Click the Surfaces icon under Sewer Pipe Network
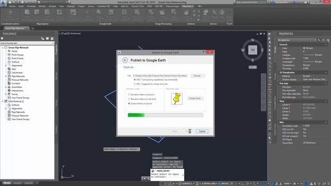The height and width of the screenshot is (186, 331). tap(9, 62)
